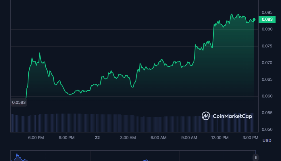Click the 12:00 PM time axis label
281x161 pixels.
tap(220, 138)
